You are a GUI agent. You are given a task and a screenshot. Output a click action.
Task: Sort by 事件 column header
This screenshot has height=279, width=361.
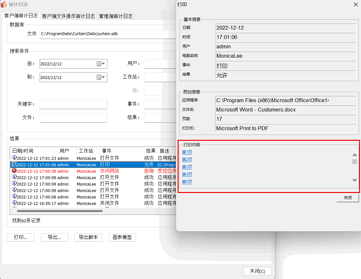122,151
